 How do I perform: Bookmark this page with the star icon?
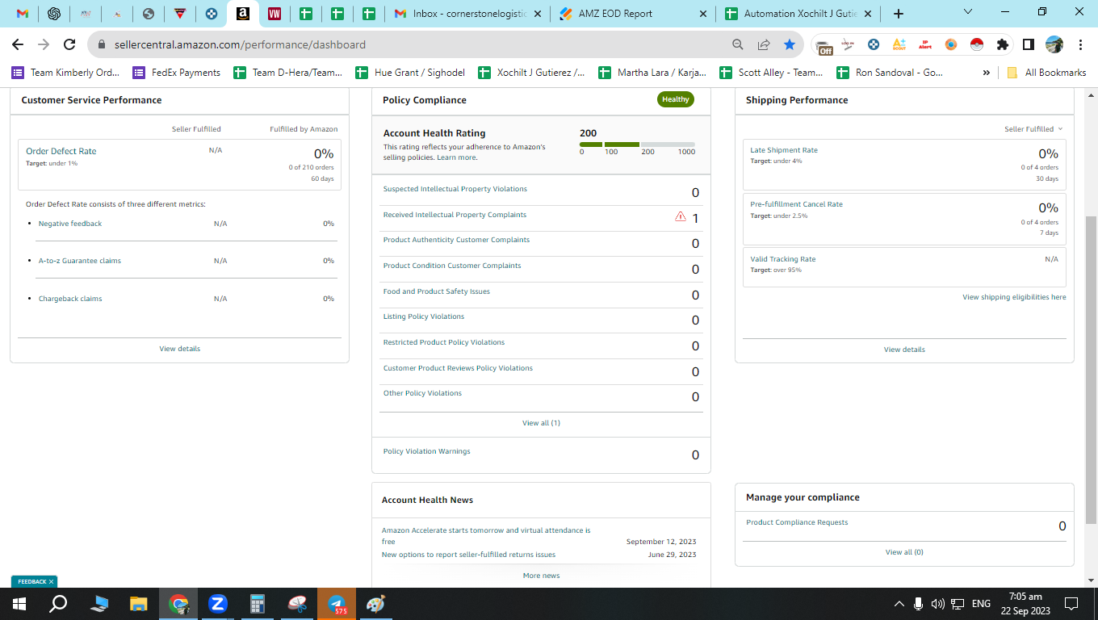point(790,44)
